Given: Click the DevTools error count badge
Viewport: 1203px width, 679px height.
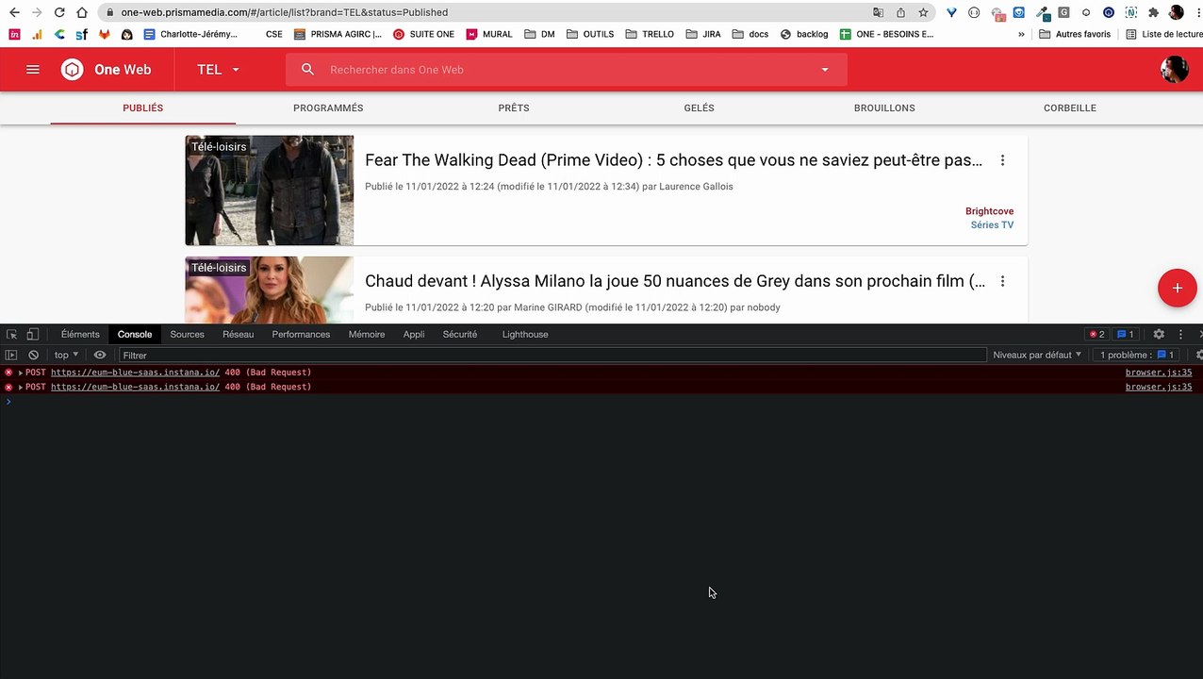Looking at the screenshot, I should (x=1096, y=335).
